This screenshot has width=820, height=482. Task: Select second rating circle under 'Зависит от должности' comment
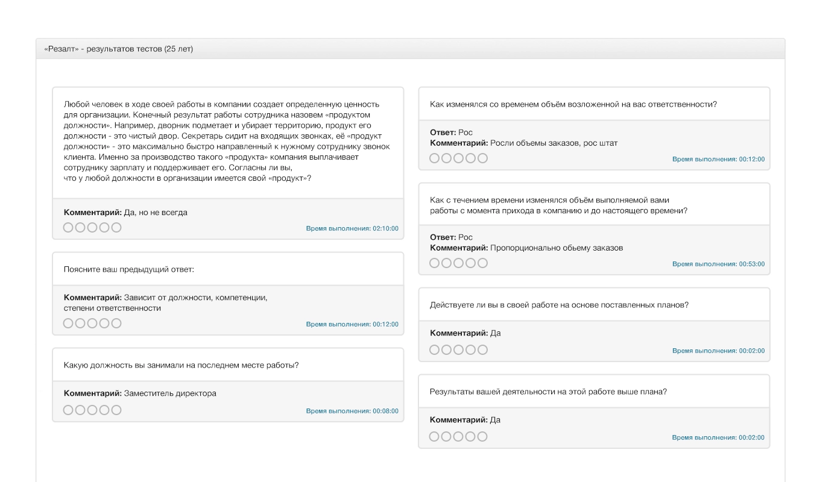point(80,323)
